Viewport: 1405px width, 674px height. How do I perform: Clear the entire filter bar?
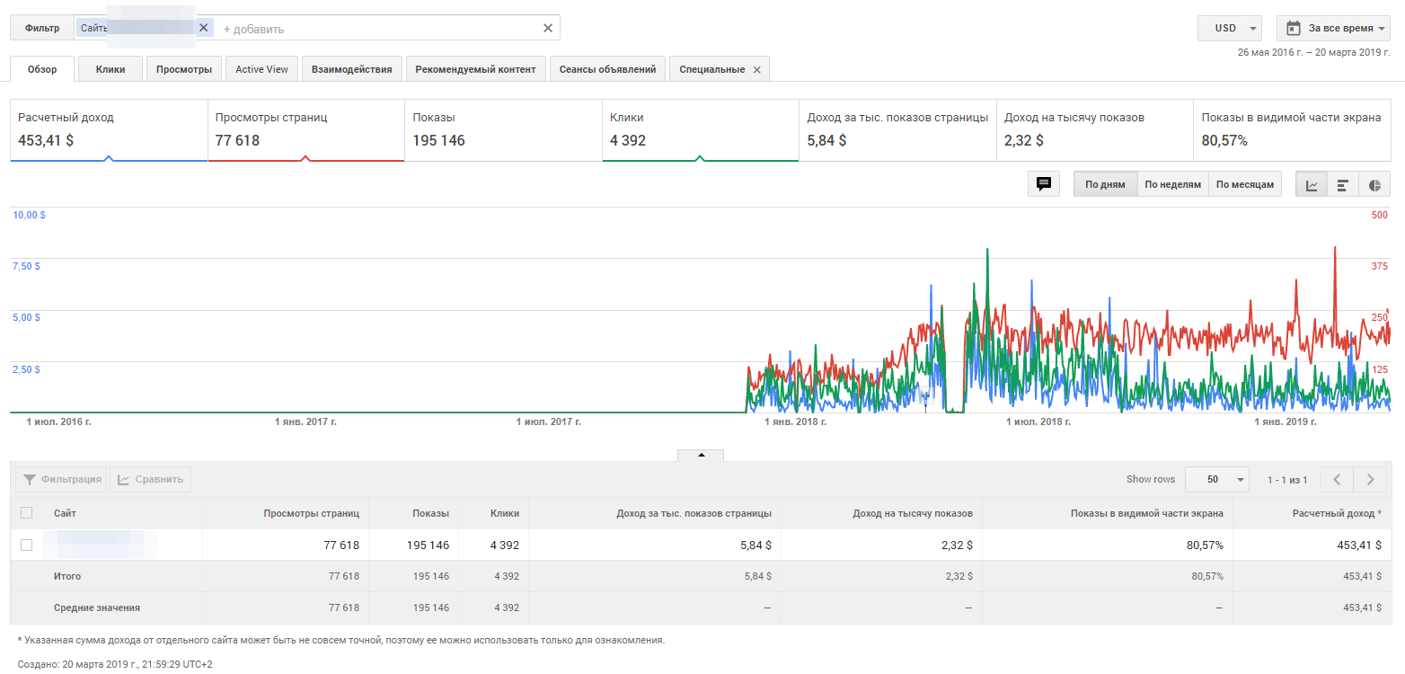tap(548, 28)
